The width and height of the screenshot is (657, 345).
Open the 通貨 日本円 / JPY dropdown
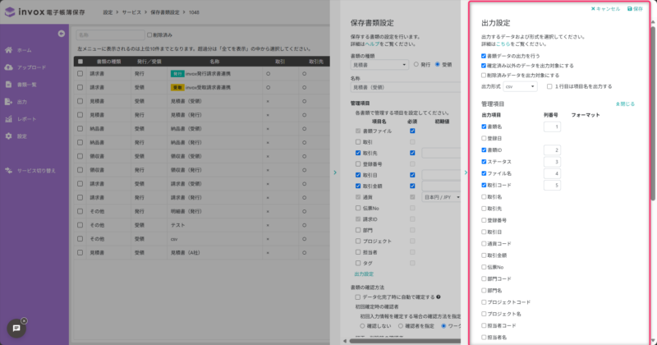pos(441,197)
